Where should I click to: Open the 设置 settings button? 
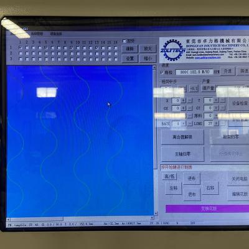coord(129,59)
